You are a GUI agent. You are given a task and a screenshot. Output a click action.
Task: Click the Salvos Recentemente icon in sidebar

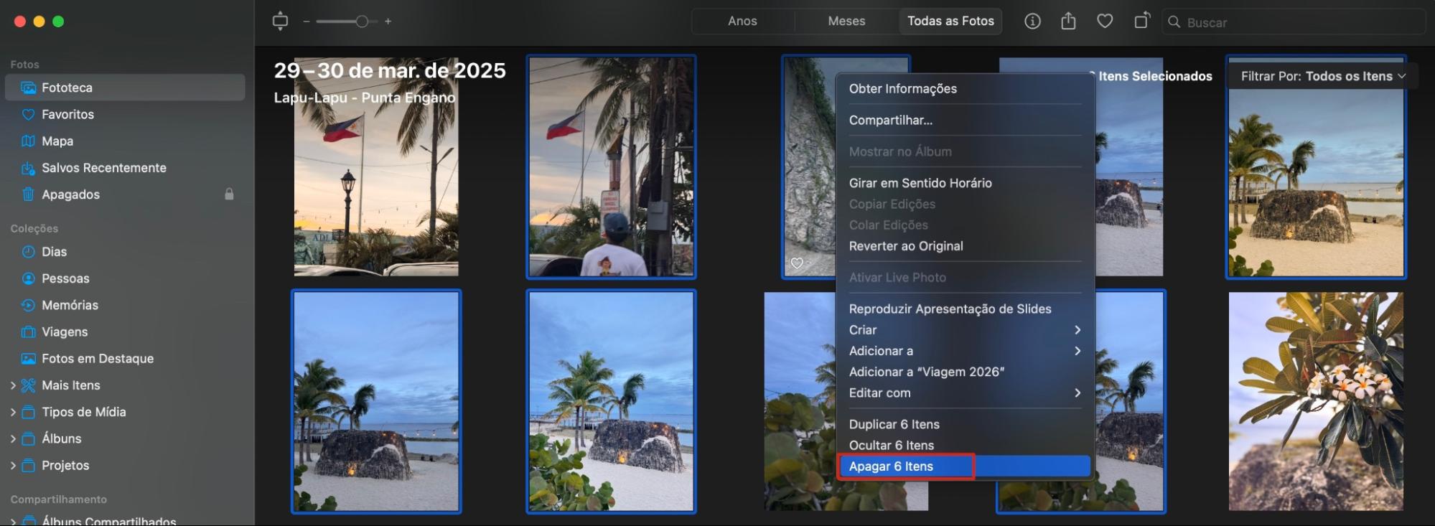point(28,168)
